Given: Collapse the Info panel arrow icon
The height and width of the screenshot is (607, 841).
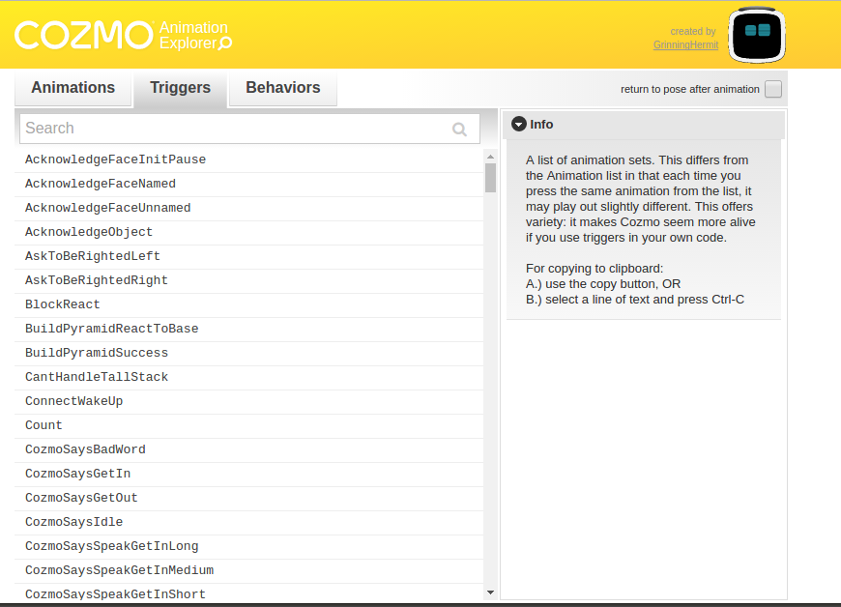Looking at the screenshot, I should click(x=519, y=125).
